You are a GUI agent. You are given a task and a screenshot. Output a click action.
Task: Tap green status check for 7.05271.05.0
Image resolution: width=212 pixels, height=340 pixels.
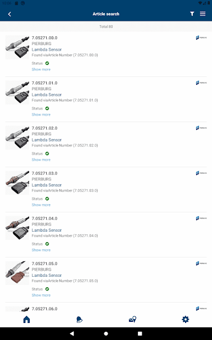pyautogui.click(x=47, y=289)
